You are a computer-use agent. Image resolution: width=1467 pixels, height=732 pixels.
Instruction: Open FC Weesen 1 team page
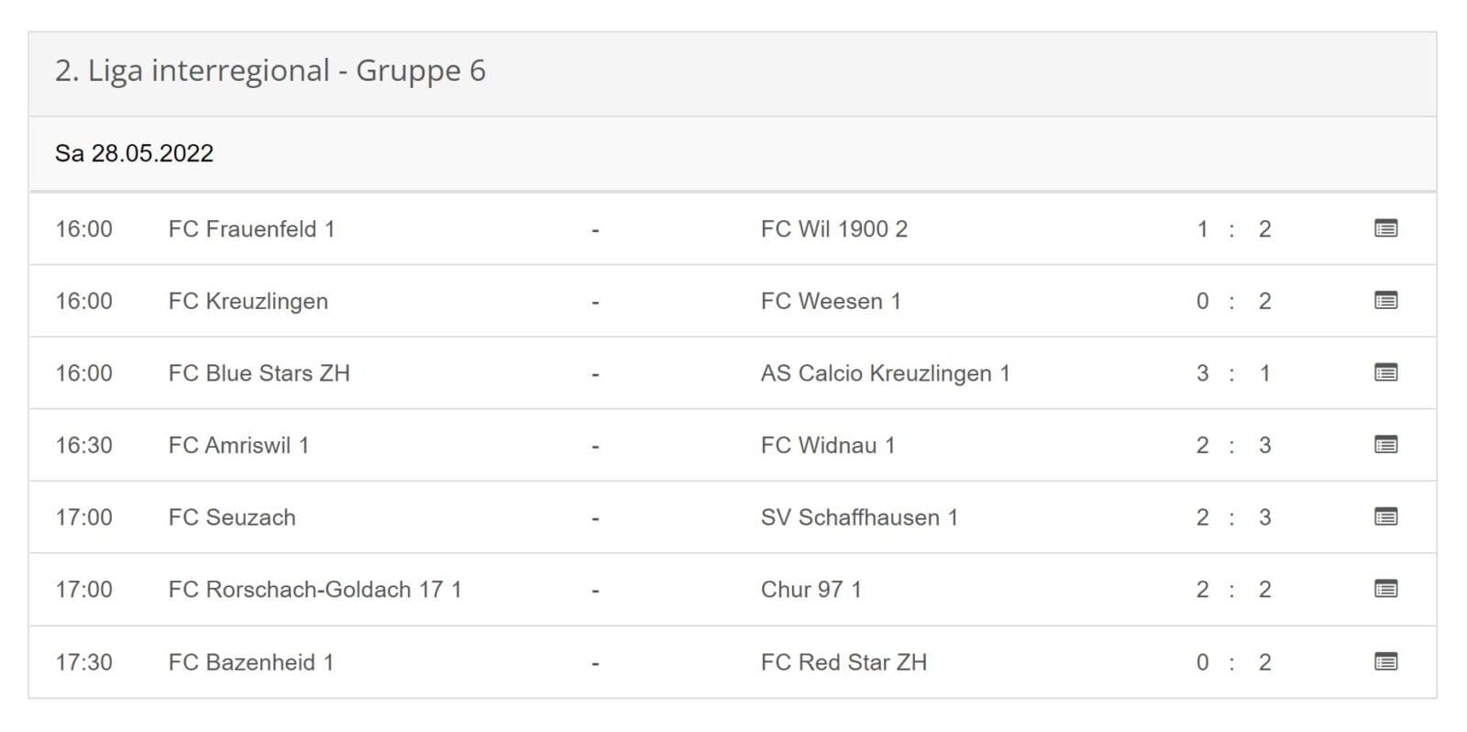click(x=831, y=301)
